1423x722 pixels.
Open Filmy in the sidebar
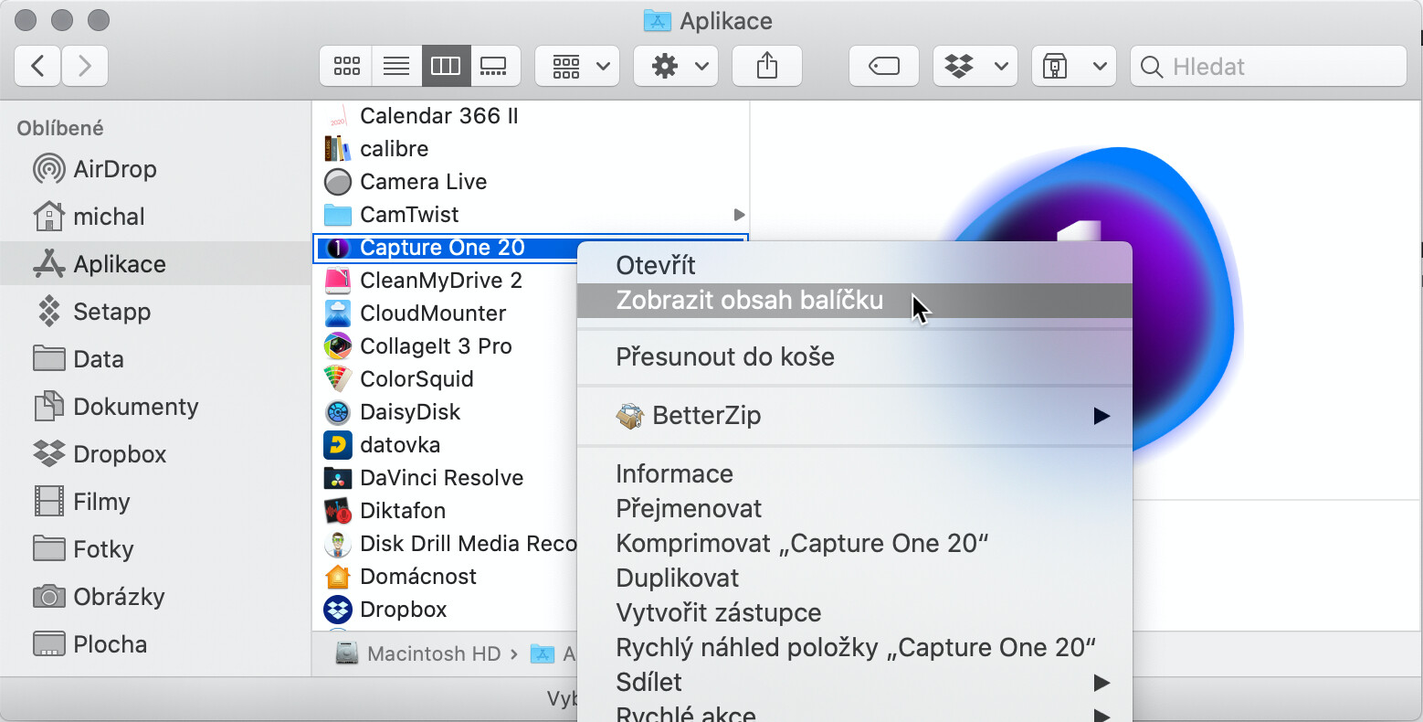[x=155, y=502]
